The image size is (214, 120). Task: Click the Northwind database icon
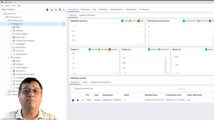(12, 24)
